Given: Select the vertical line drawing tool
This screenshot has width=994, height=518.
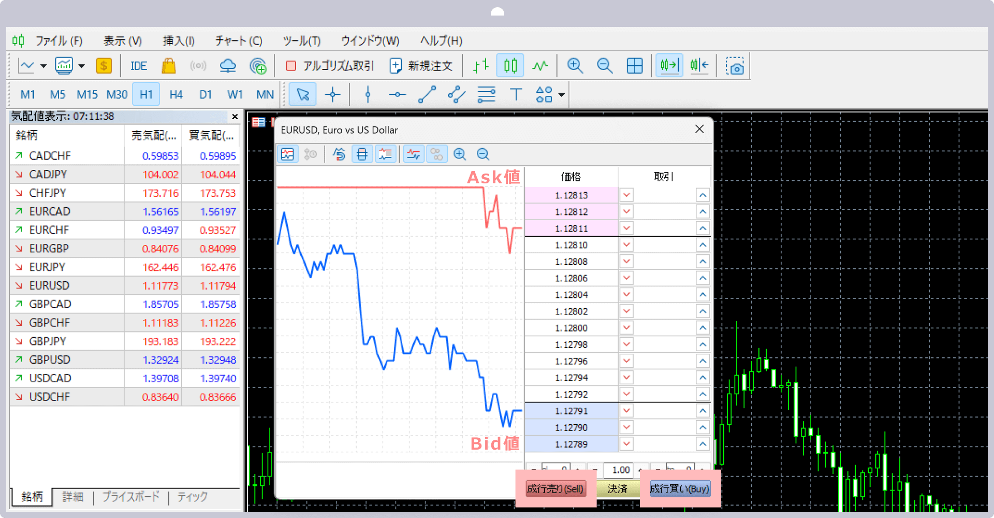Looking at the screenshot, I should click(368, 95).
